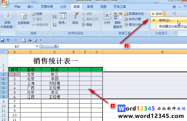Screen dimensions: 187x121
Task: Expand the 全部刷新 dropdown arrow
Action: point(23,27)
